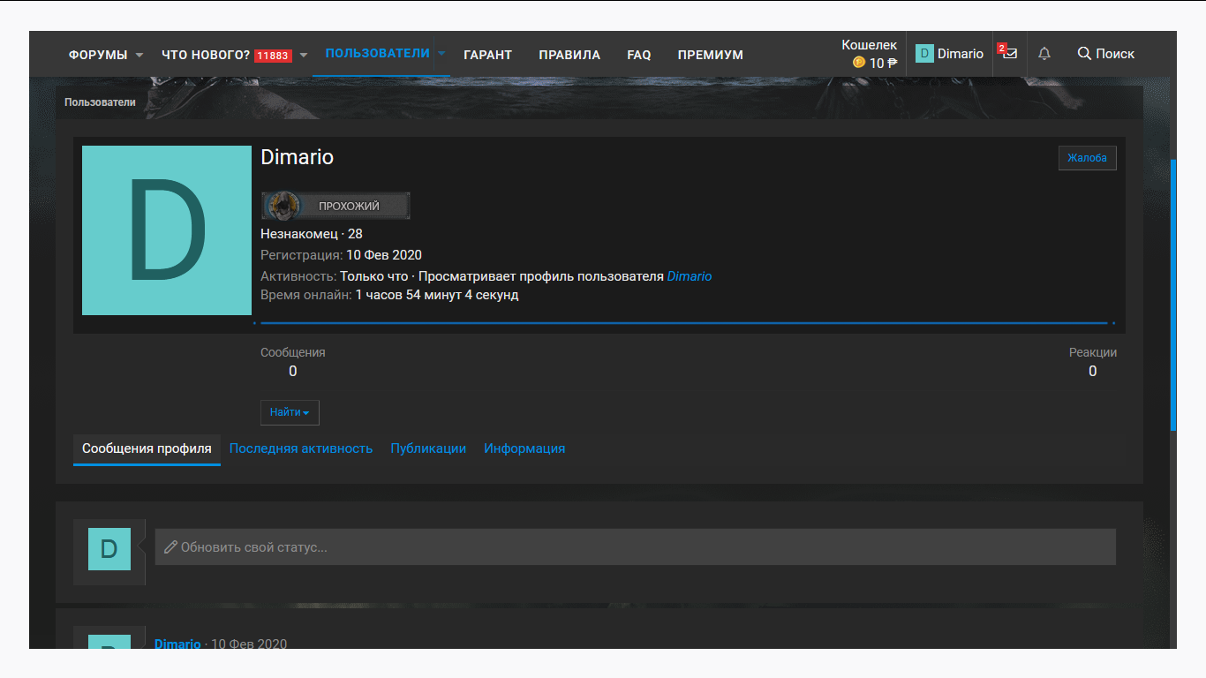Click the Сообщения count 0

293,372
